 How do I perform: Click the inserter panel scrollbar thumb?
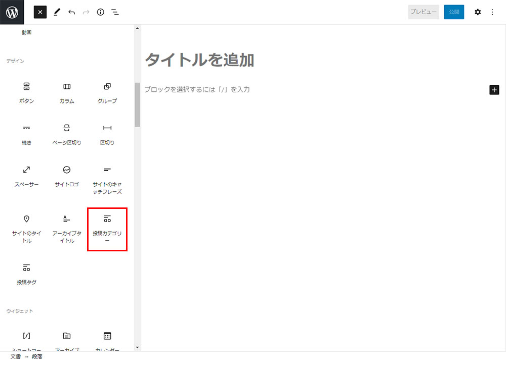[x=137, y=104]
